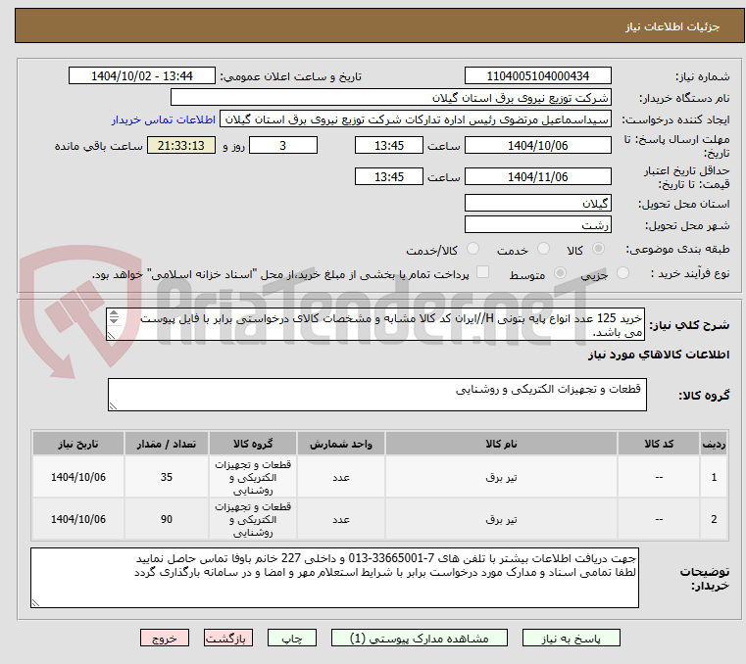Click the scroll up arrow in description box

pos(115,313)
